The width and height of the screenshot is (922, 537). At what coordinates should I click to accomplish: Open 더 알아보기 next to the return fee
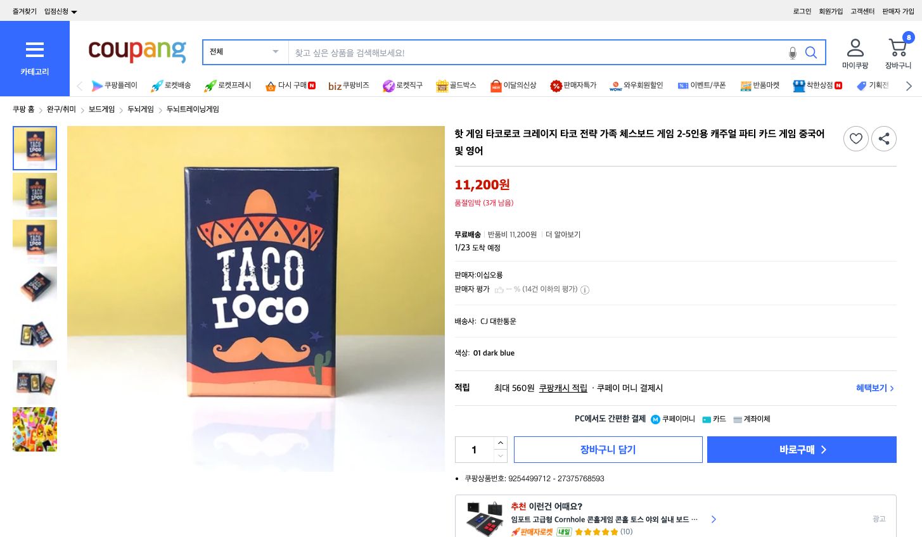click(563, 234)
